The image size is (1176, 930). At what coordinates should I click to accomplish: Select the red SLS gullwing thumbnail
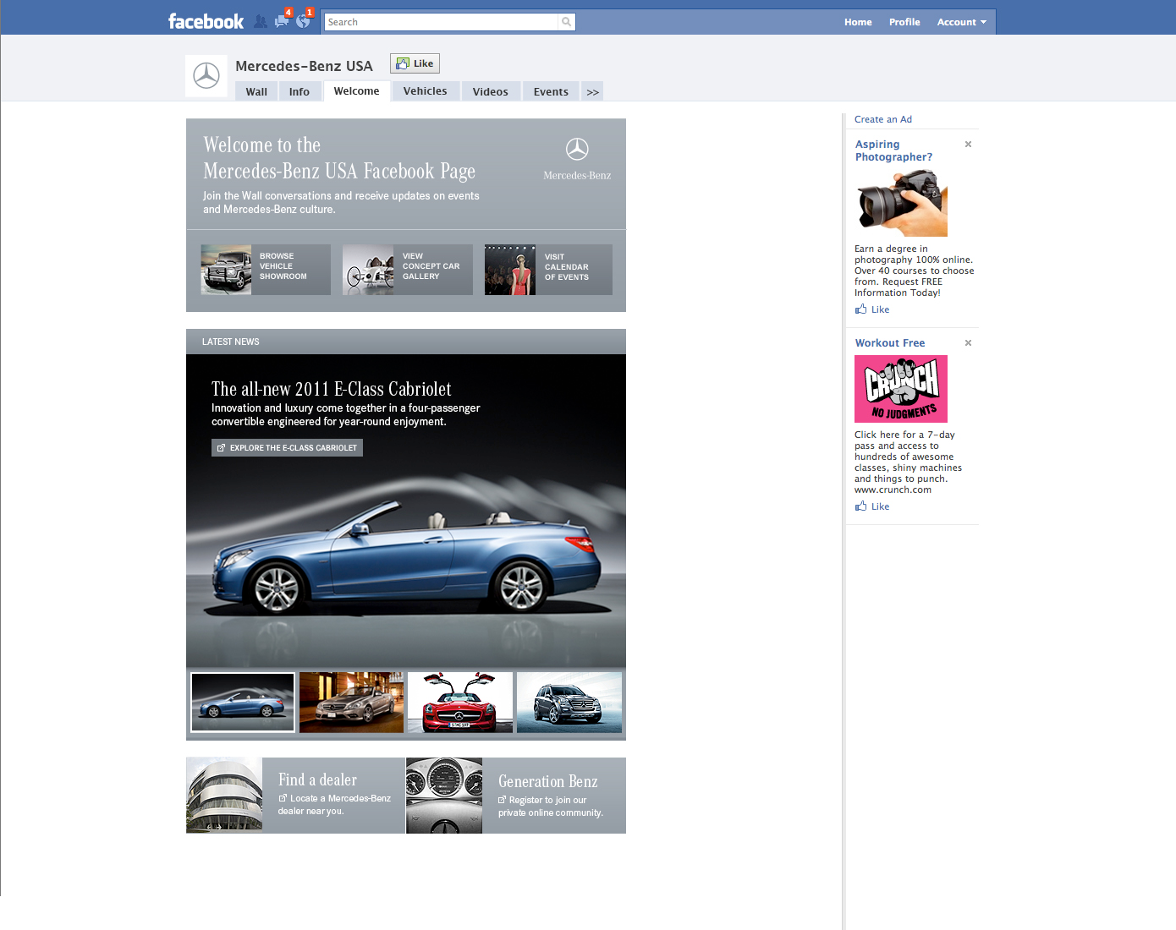(460, 703)
